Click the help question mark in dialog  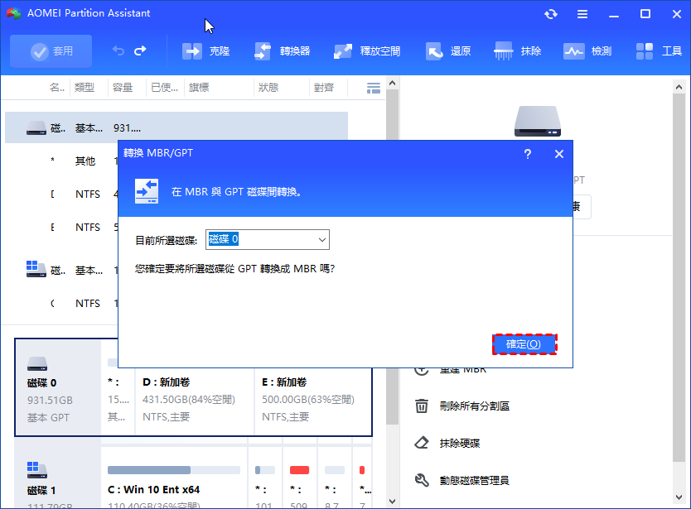click(528, 154)
